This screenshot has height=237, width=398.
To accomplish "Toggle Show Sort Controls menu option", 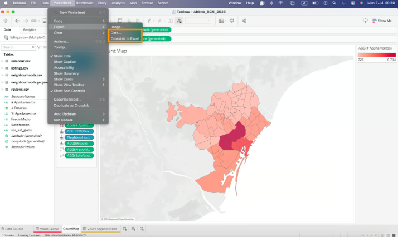I will [69, 91].
